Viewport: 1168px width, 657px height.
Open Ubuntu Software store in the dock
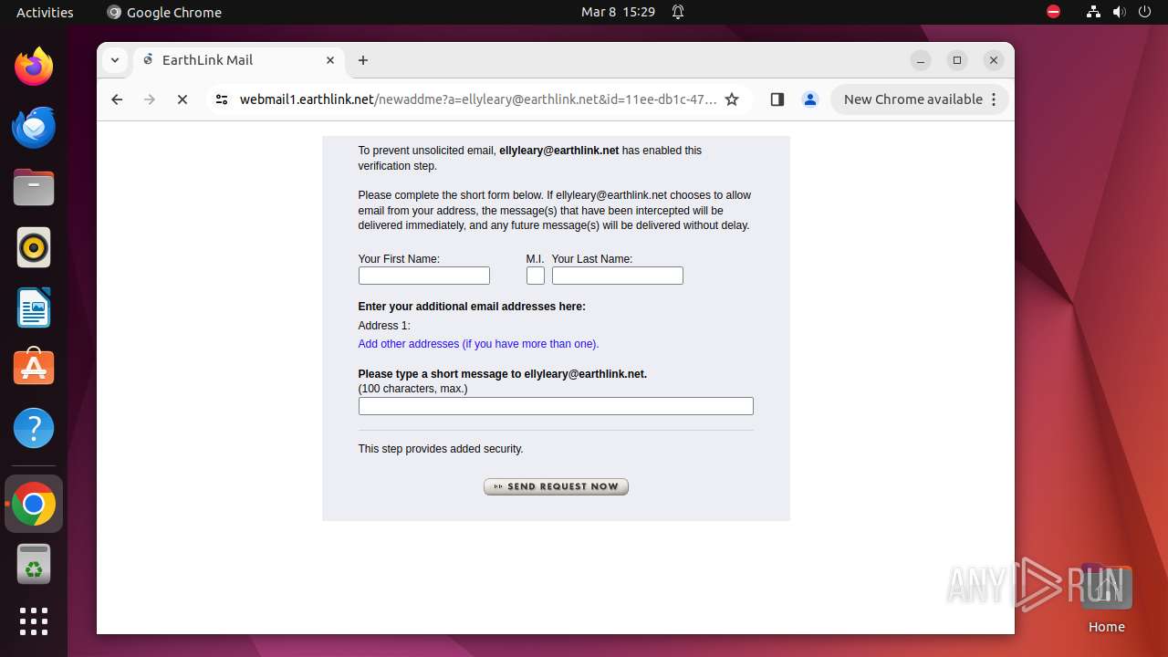(x=34, y=367)
